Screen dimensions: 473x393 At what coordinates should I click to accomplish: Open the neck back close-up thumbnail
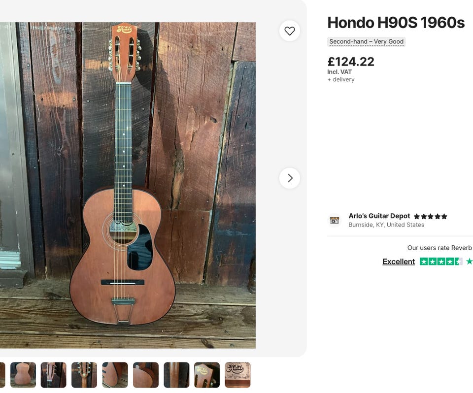(176, 375)
